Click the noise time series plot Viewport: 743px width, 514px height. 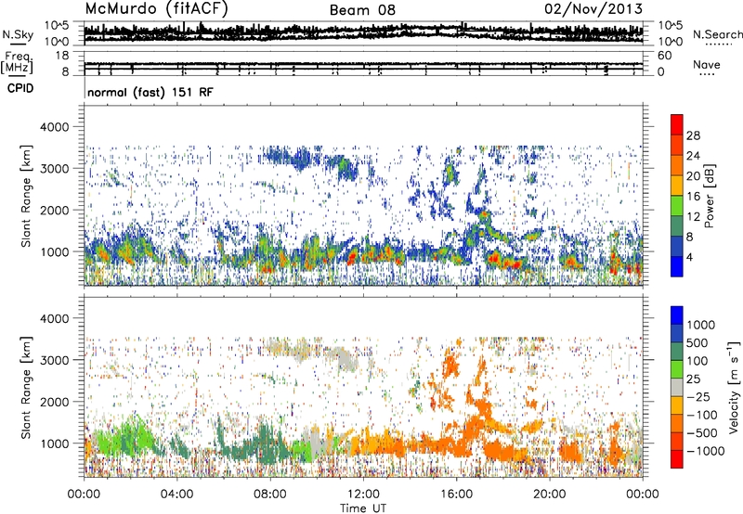pos(363,33)
